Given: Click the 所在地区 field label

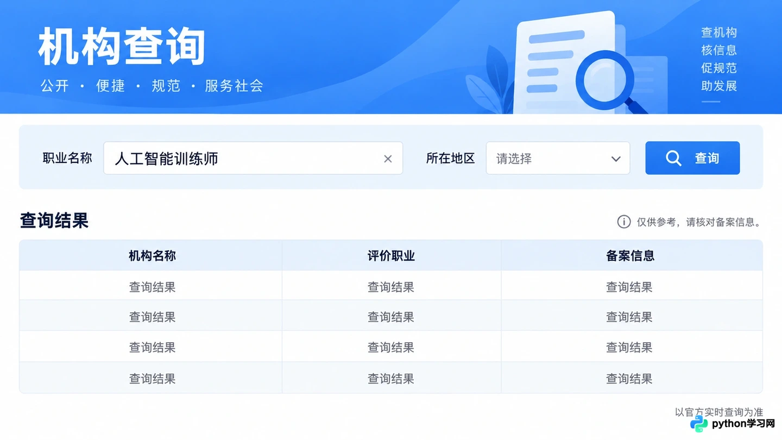Looking at the screenshot, I should coord(450,158).
